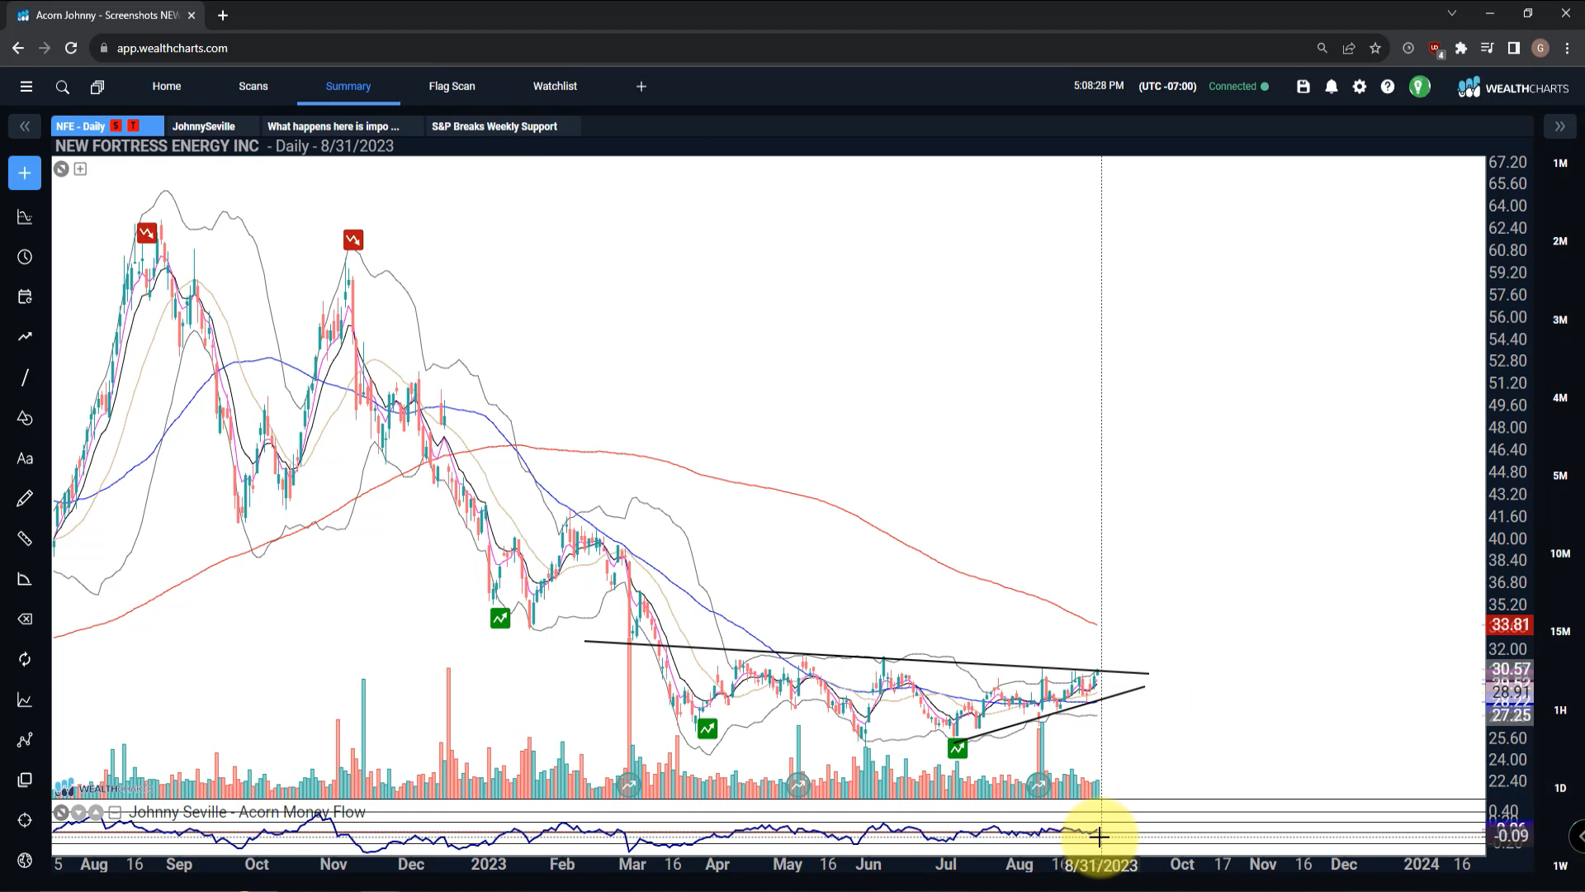
Task: Move Acorn Money Flow panel up
Action: coord(97,813)
